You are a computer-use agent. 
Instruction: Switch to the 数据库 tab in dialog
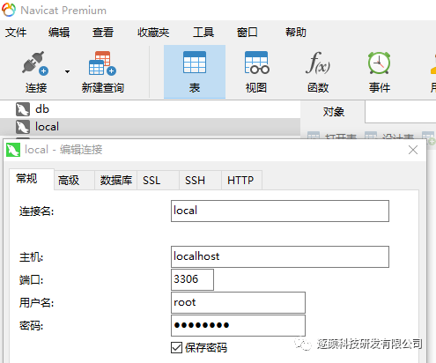[x=116, y=180]
